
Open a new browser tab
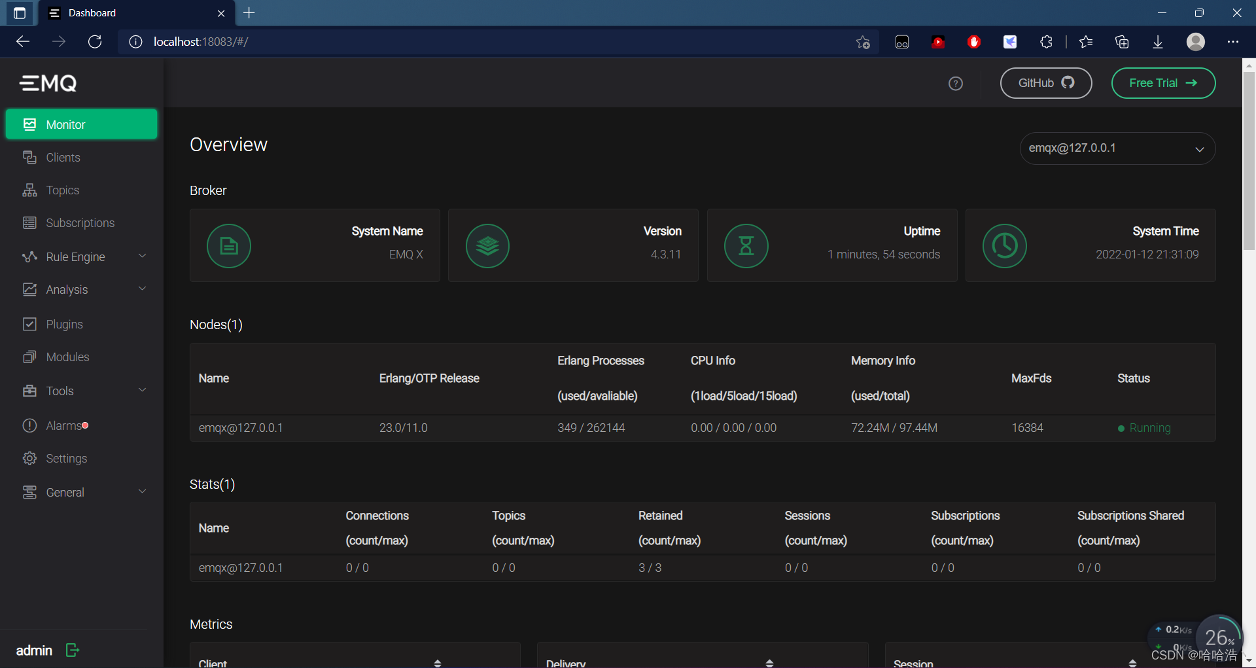tap(249, 12)
